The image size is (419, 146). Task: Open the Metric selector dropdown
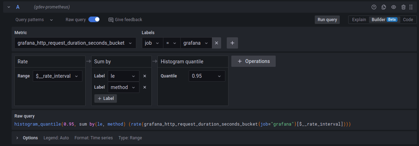coord(75,43)
